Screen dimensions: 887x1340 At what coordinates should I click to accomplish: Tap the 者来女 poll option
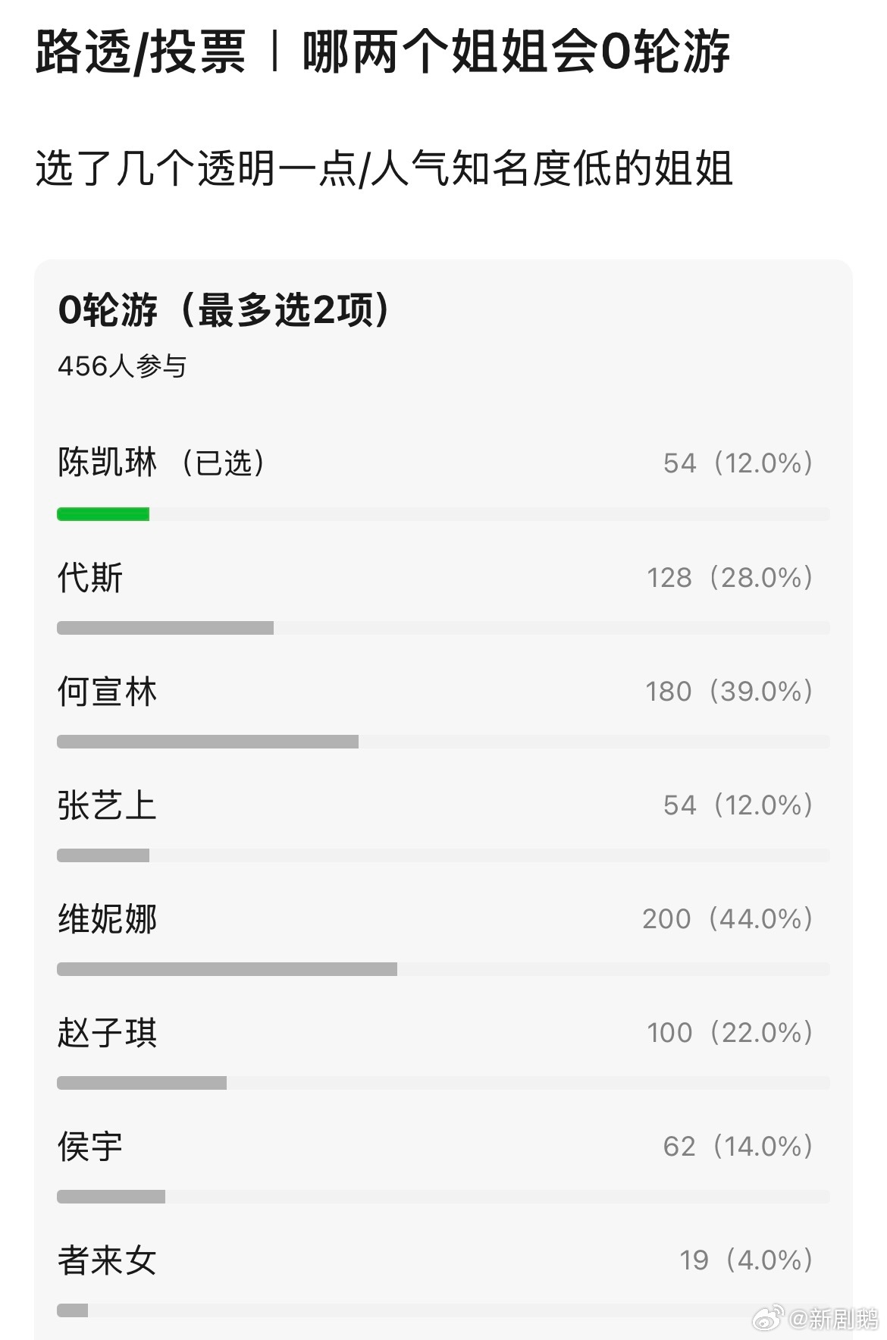[108, 1260]
